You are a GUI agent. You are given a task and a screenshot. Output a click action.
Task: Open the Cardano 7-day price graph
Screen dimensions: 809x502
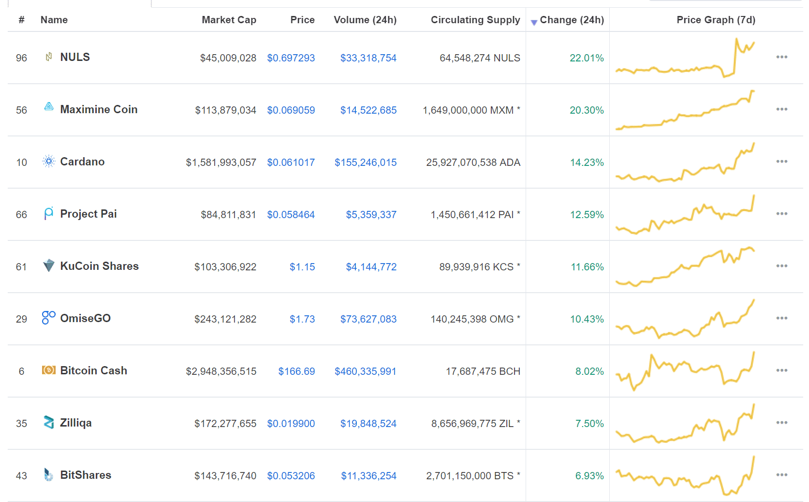click(685, 162)
